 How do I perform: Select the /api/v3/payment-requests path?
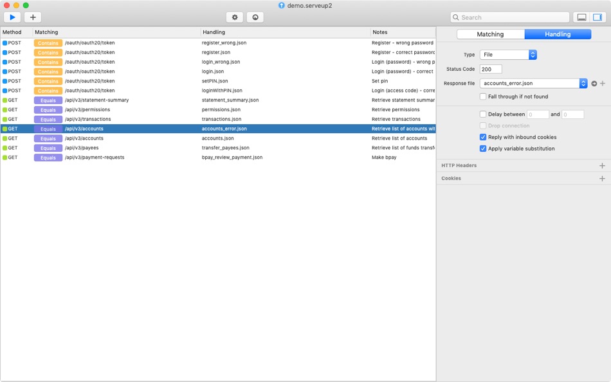[x=95, y=158]
